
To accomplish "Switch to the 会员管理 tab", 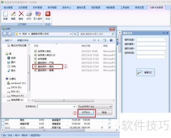I will (23, 8).
